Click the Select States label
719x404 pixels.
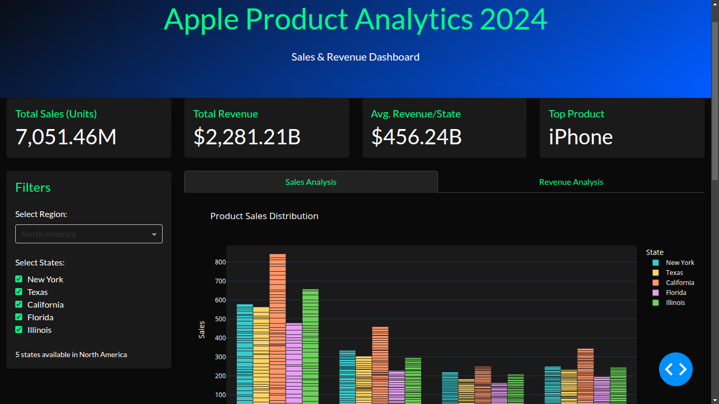(x=40, y=262)
